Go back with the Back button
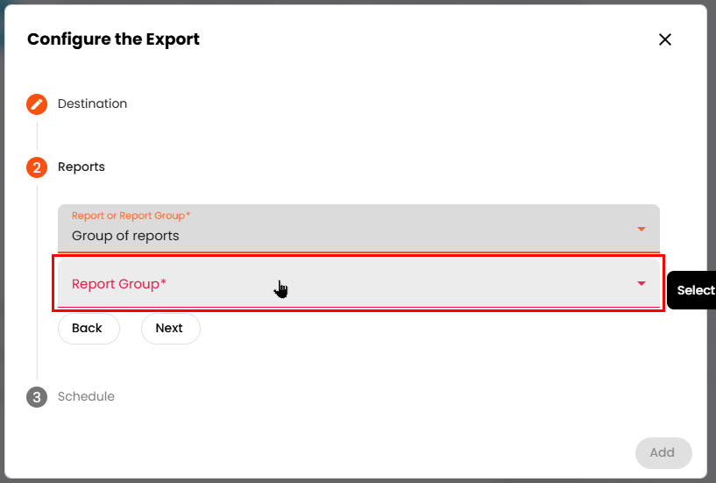 pos(88,329)
